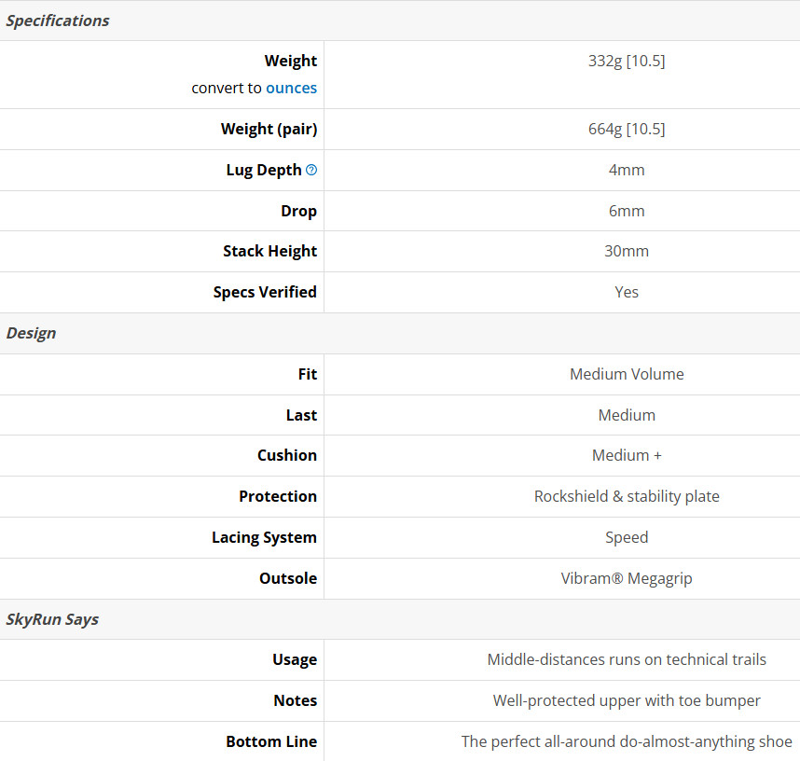This screenshot has width=800, height=761.
Task: Click the Bottom Line description text
Action: click(627, 741)
